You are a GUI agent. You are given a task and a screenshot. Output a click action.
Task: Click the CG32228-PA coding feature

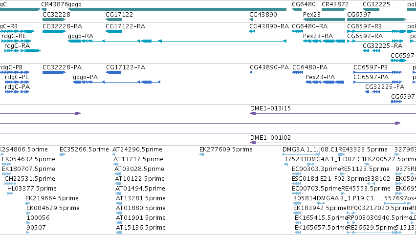[54, 72]
